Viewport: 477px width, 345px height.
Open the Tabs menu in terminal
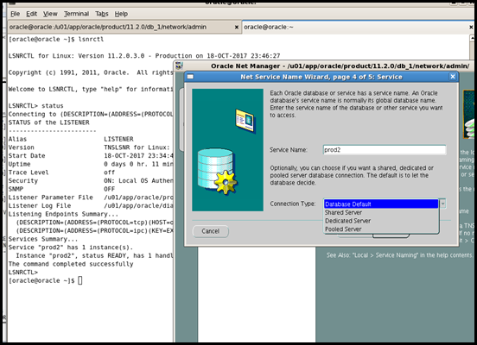102,14
